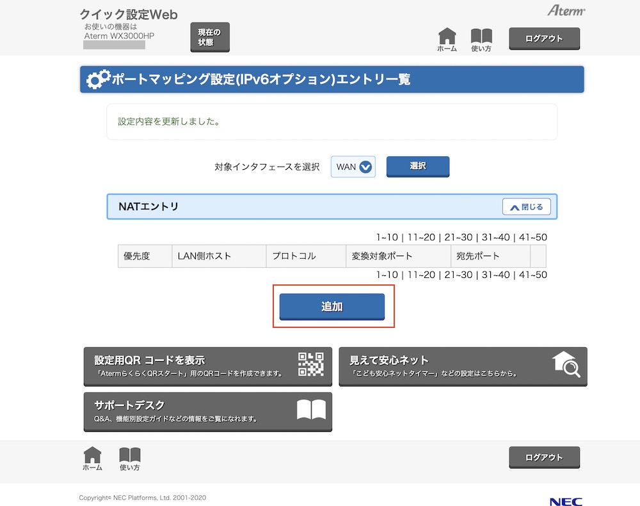Open the 使い方 book icon in the top header
This screenshot has height=506, width=640.
(481, 38)
